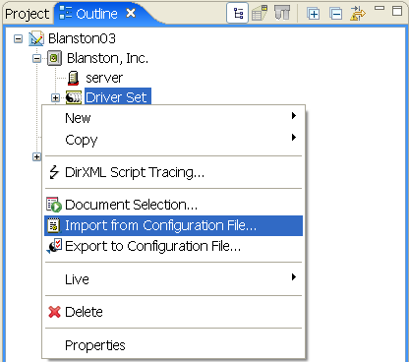Click the link with editor arrows icon
The width and height of the screenshot is (409, 362).
pos(358,14)
